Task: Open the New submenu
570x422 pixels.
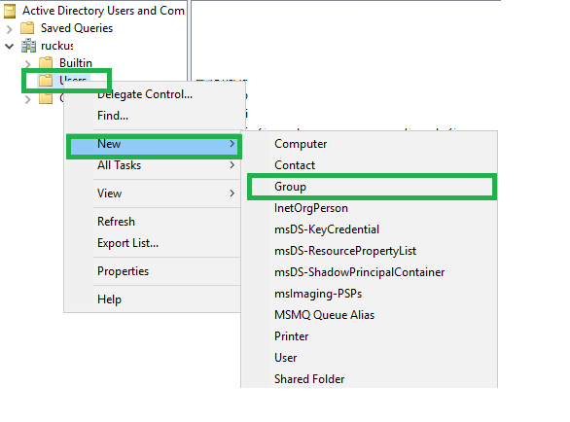Action: coord(154,144)
